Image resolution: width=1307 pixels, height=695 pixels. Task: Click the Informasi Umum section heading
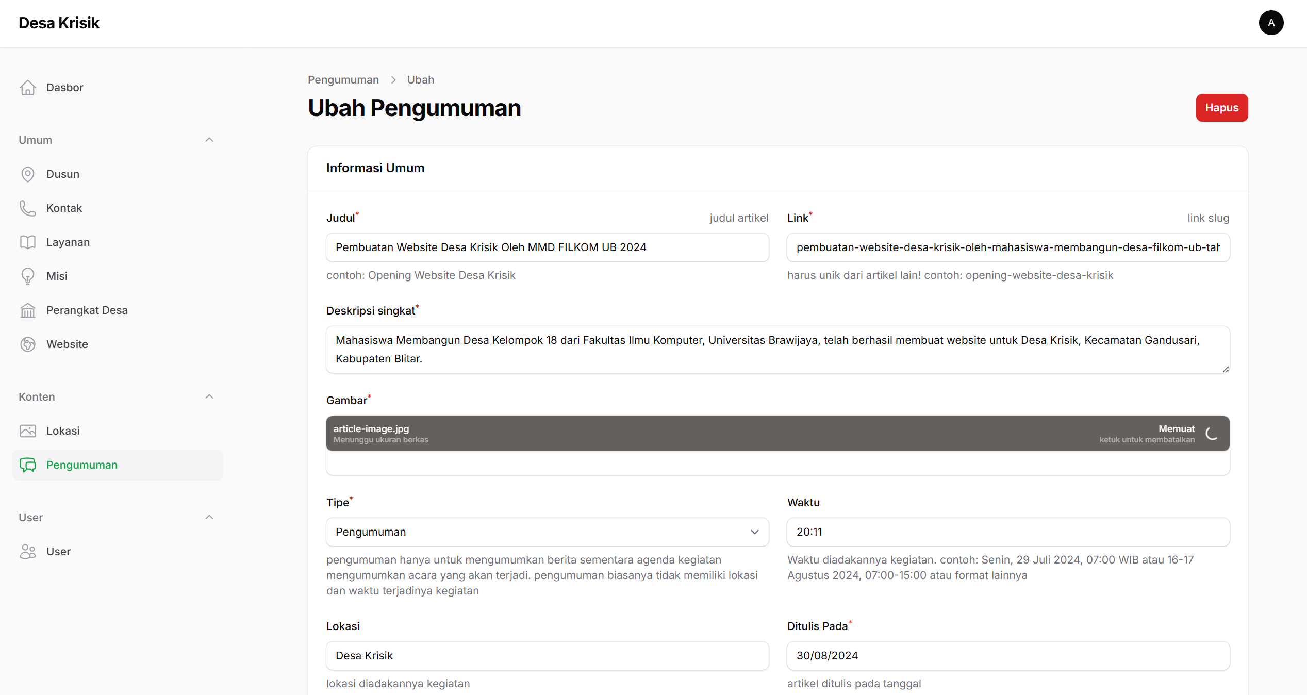click(x=375, y=168)
